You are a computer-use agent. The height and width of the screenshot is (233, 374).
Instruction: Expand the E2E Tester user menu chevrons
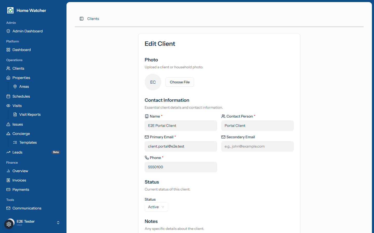(58, 223)
